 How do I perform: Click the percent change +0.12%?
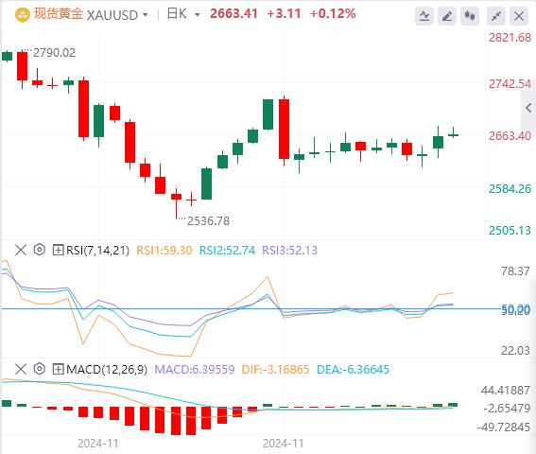pyautogui.click(x=333, y=13)
